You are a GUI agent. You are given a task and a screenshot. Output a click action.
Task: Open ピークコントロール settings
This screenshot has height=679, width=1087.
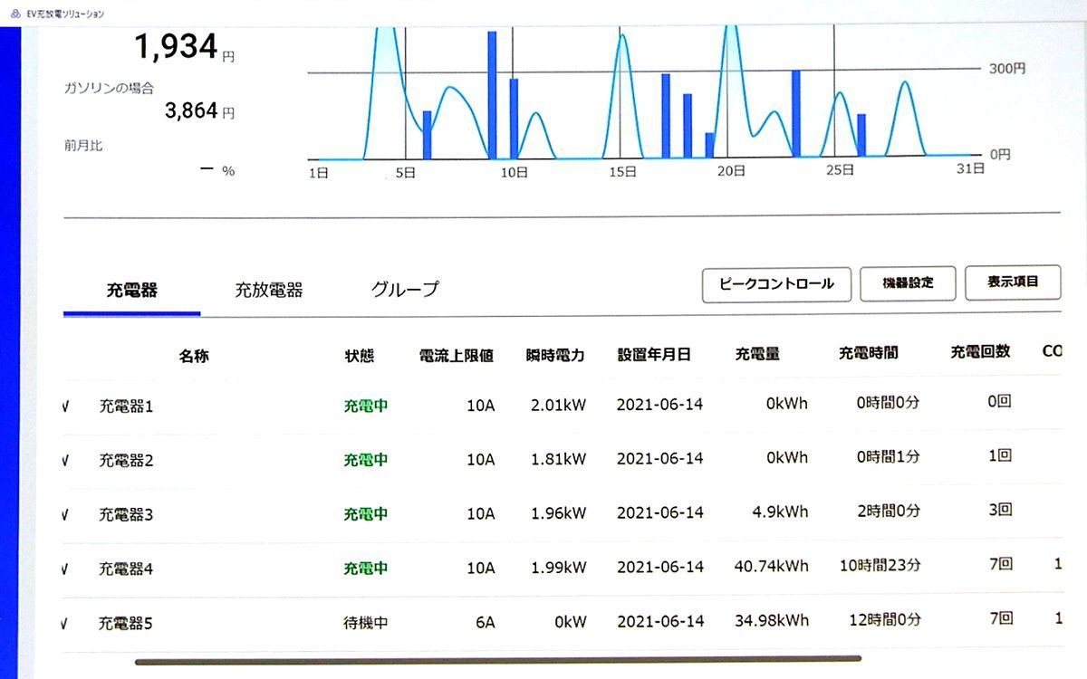tap(776, 284)
